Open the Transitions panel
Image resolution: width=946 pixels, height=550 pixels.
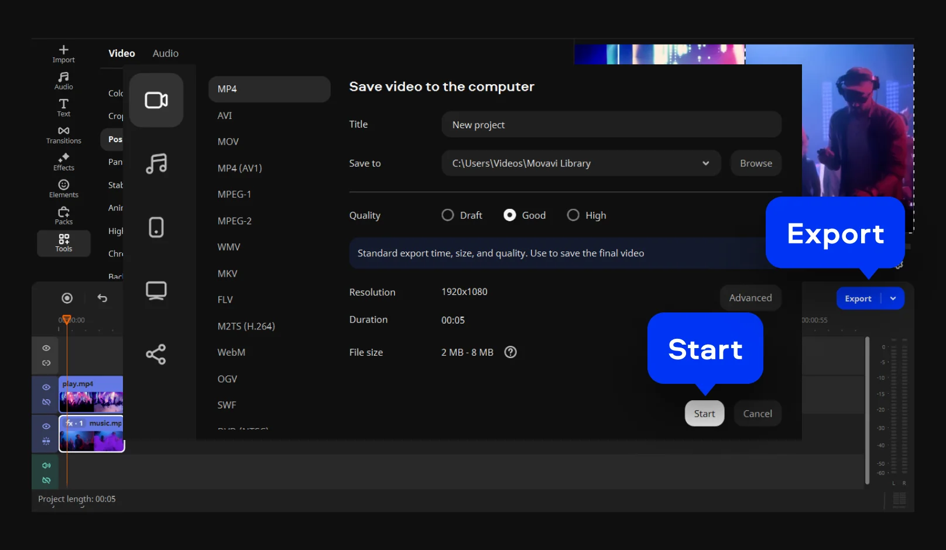[x=63, y=135]
